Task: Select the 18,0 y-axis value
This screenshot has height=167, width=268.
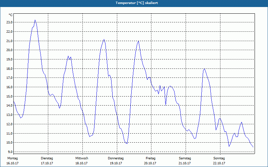Action: 9,69
